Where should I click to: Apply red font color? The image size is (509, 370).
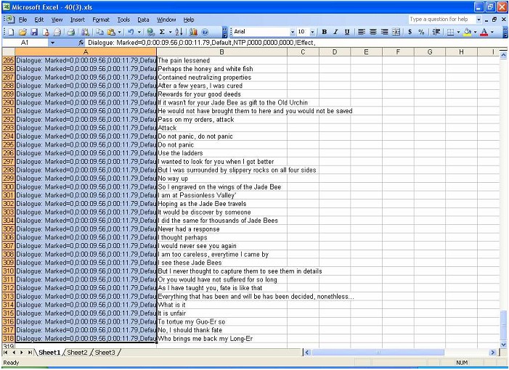pos(484,32)
